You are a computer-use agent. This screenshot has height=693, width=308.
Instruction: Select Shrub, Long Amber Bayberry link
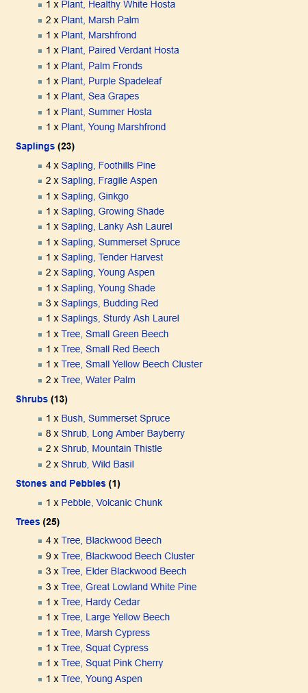pyautogui.click(x=123, y=434)
